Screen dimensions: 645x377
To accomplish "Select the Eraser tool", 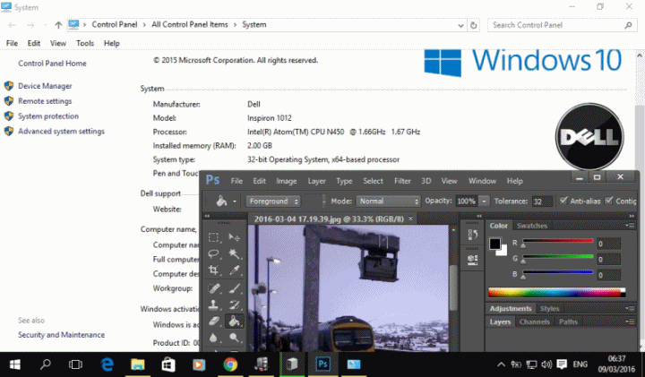I will pos(213,321).
